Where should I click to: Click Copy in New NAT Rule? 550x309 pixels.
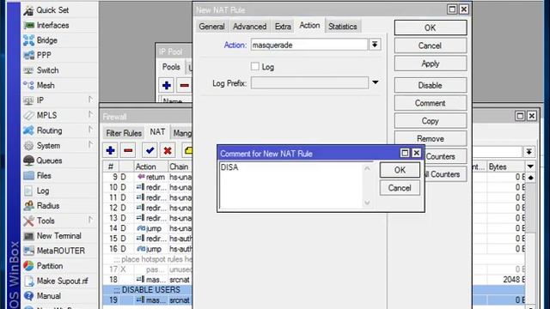(x=431, y=121)
